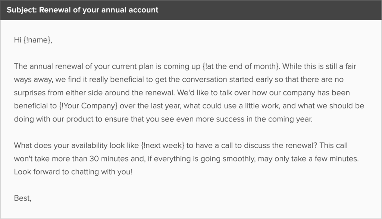
Task: Click "Look forward to chatting with you!" sentence
Action: coord(73,172)
